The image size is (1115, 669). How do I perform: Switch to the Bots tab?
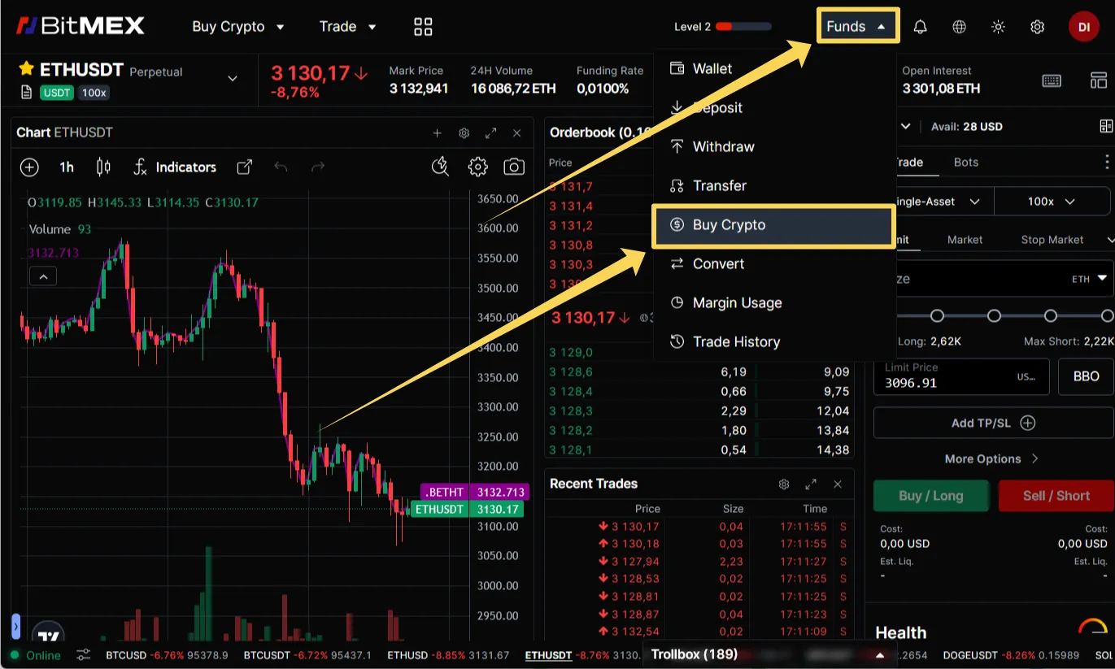[965, 162]
